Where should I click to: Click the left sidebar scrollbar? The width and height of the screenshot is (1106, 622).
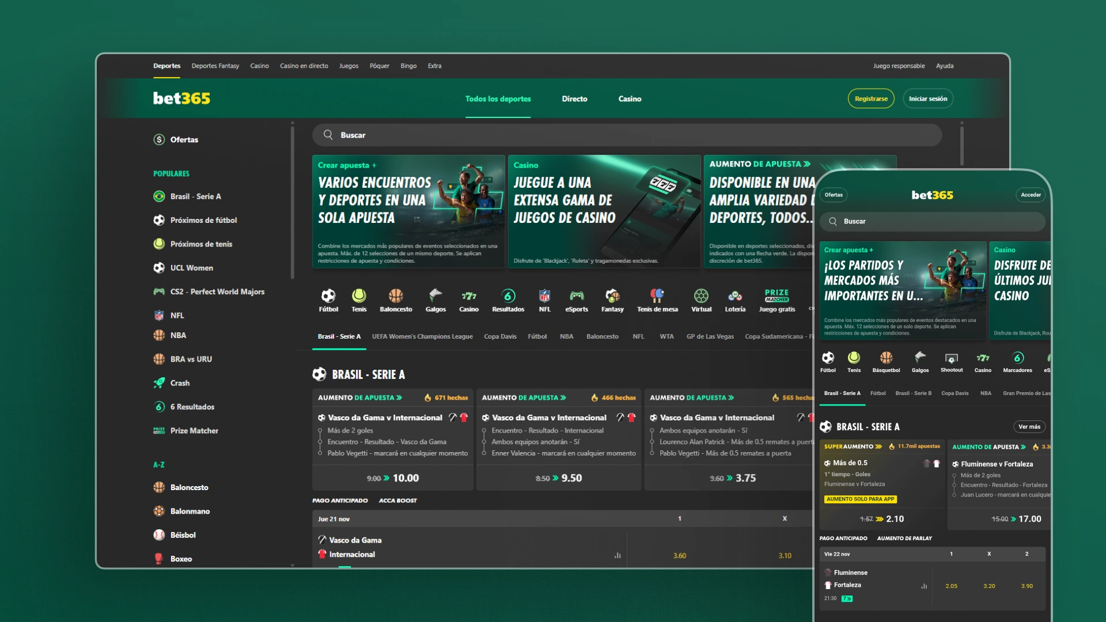tap(292, 202)
